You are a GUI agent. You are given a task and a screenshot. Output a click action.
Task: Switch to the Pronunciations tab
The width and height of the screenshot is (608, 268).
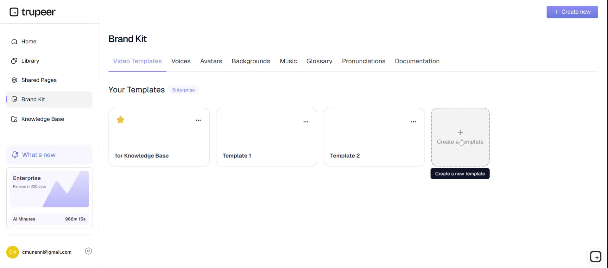(x=364, y=61)
